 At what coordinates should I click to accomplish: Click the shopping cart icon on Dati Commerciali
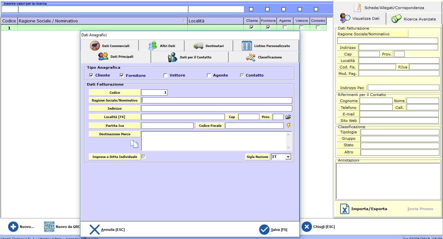pos(95,46)
